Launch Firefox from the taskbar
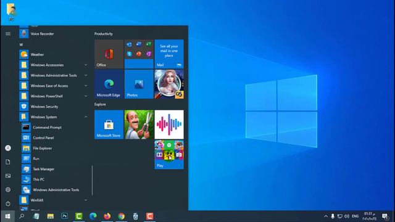Image resolution: width=395 pixels, height=222 pixels. [107, 216]
